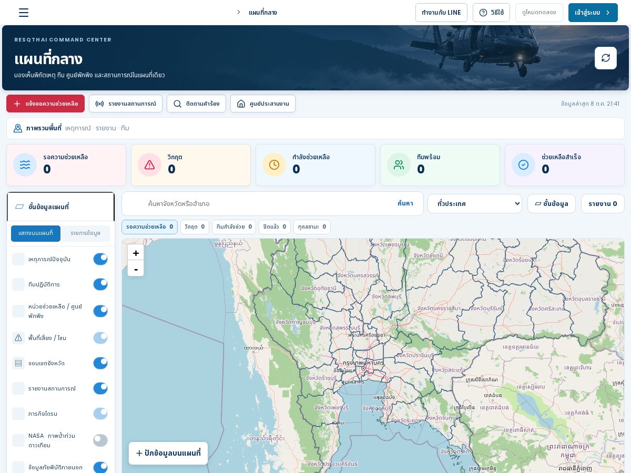Switch off the หน่วยช่วยเหลือ / ศูนย์พักพิง layer

(100, 311)
